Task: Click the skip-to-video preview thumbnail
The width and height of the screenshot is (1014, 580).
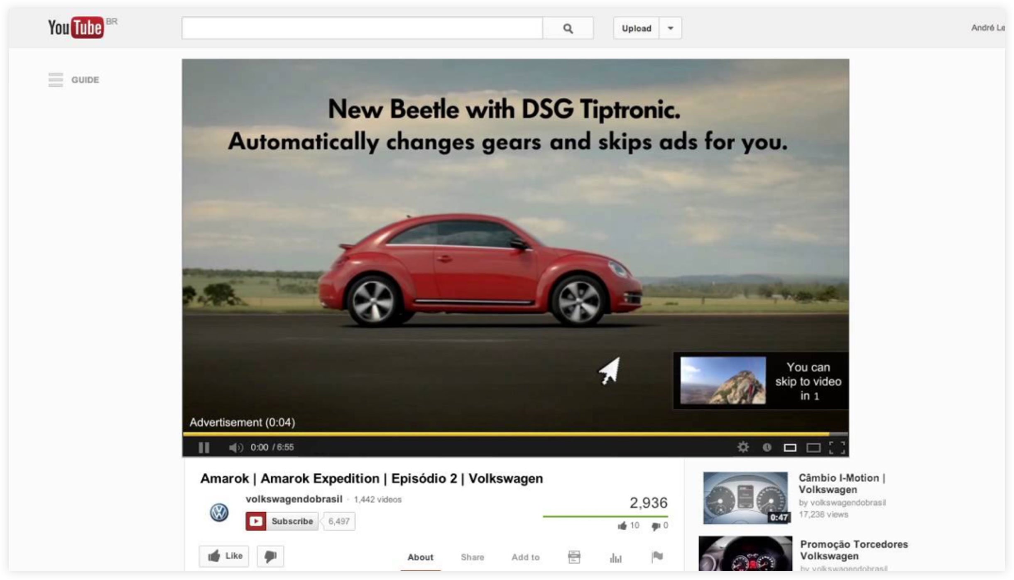Action: tap(723, 380)
